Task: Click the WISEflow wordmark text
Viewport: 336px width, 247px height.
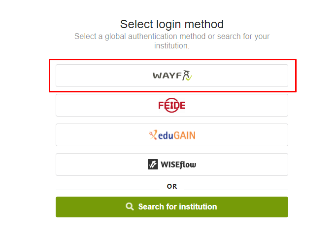Action: [178, 165]
